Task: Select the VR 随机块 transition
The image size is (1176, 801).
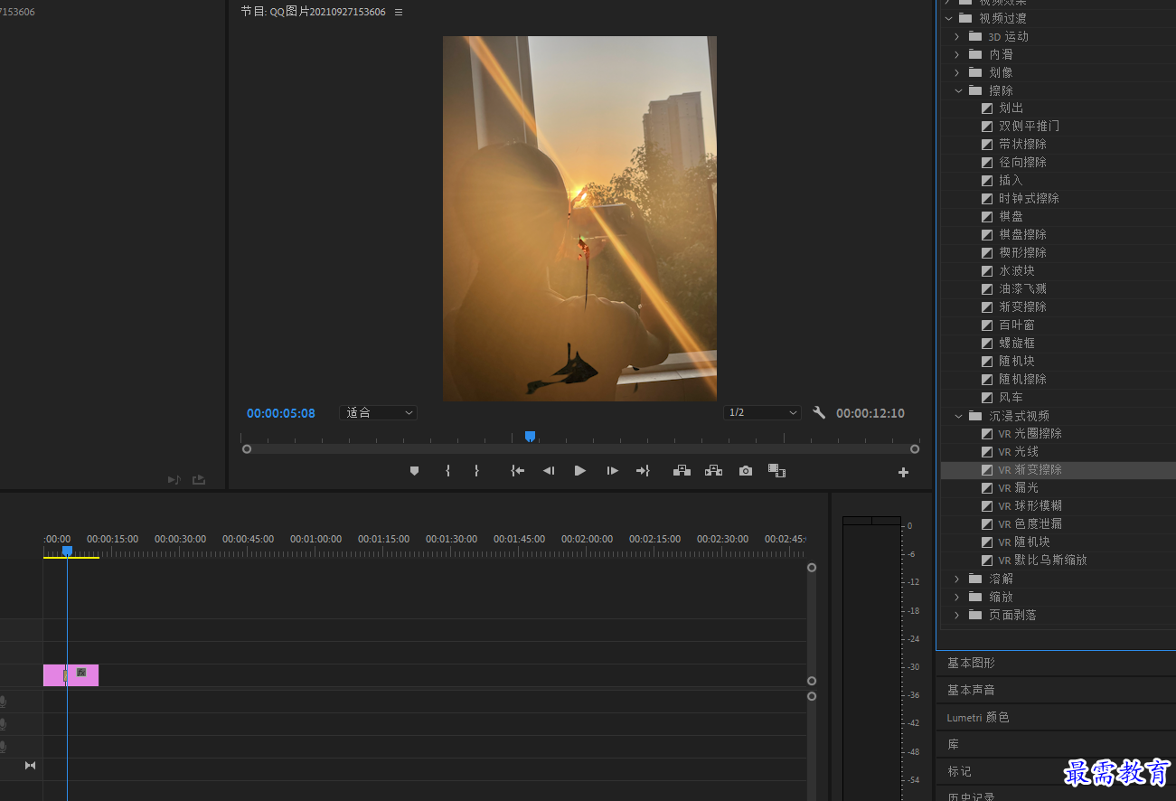Action: 1024,542
